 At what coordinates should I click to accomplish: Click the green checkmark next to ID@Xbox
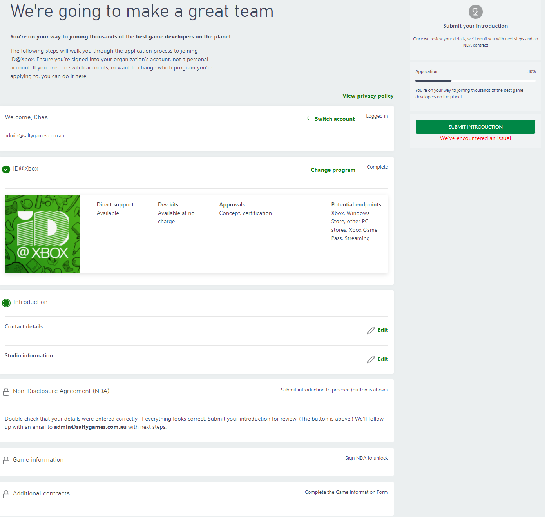click(x=6, y=169)
